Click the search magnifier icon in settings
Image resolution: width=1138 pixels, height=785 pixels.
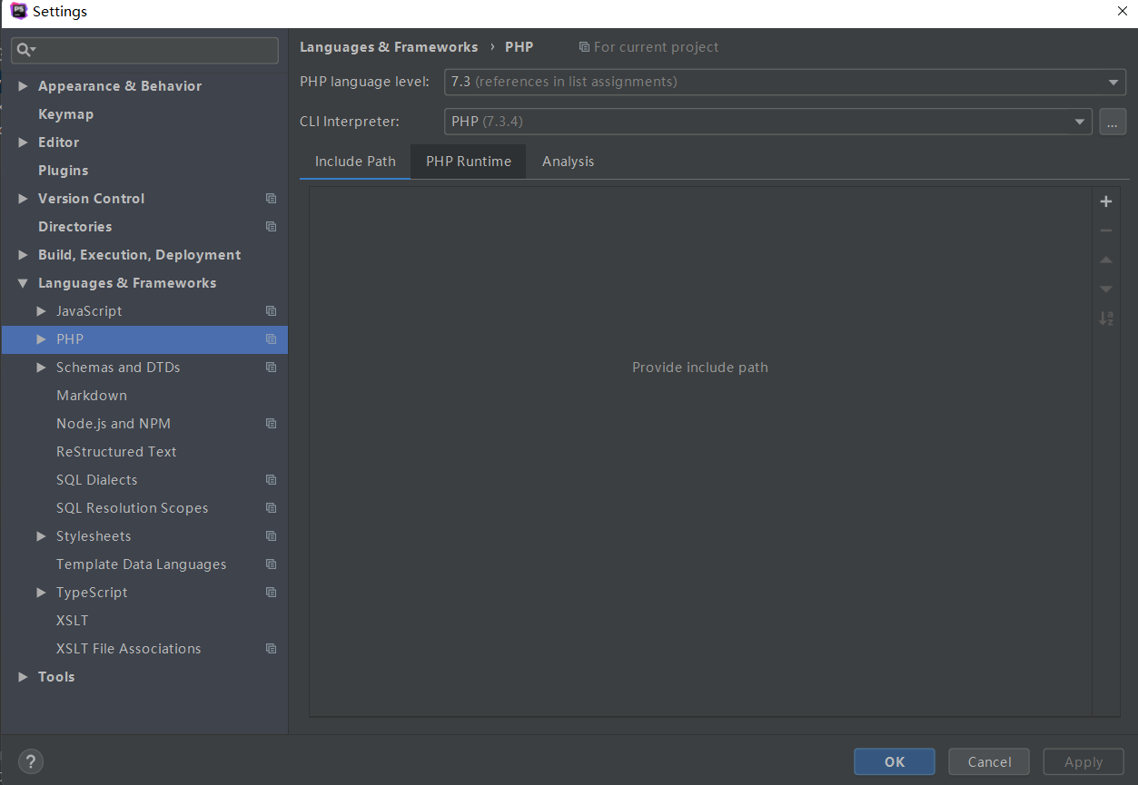point(26,50)
